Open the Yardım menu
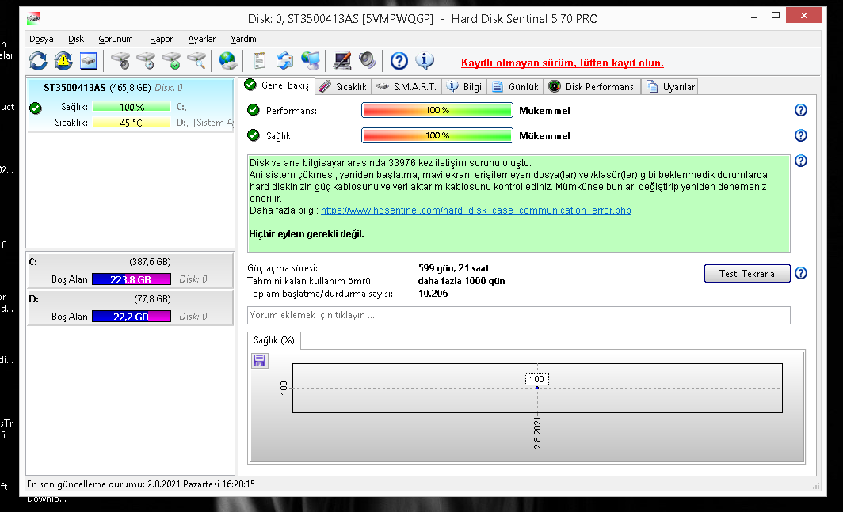 click(x=243, y=39)
